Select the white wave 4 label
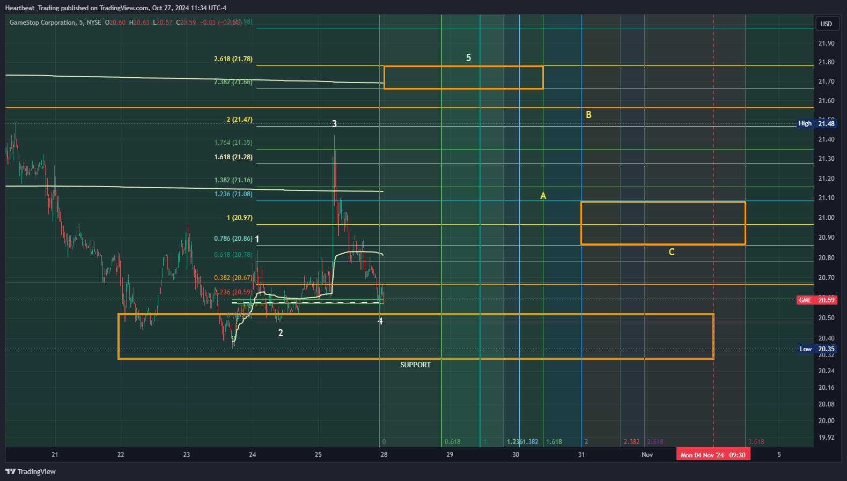Viewport: 847px width, 481px height. point(380,321)
